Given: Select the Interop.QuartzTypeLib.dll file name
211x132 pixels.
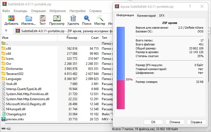Looking at the screenshot, I should coord(24,89).
